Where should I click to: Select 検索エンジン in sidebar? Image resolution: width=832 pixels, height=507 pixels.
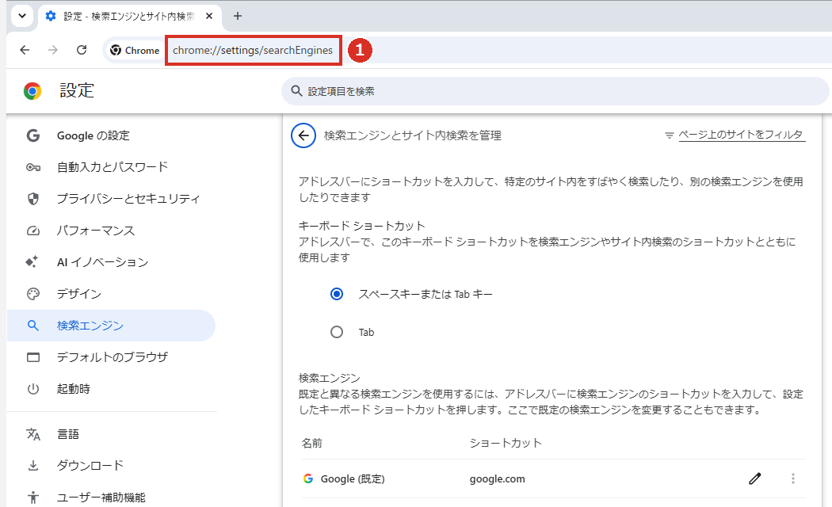[112, 326]
